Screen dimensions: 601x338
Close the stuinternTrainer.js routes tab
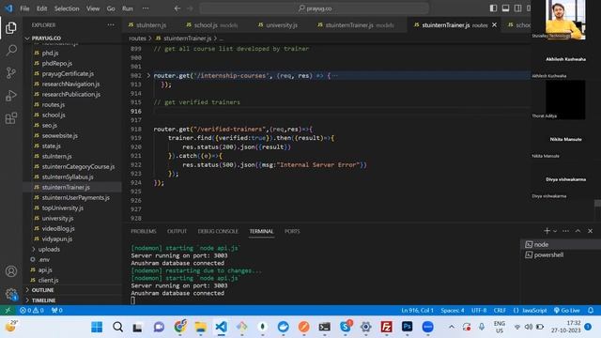click(x=495, y=25)
